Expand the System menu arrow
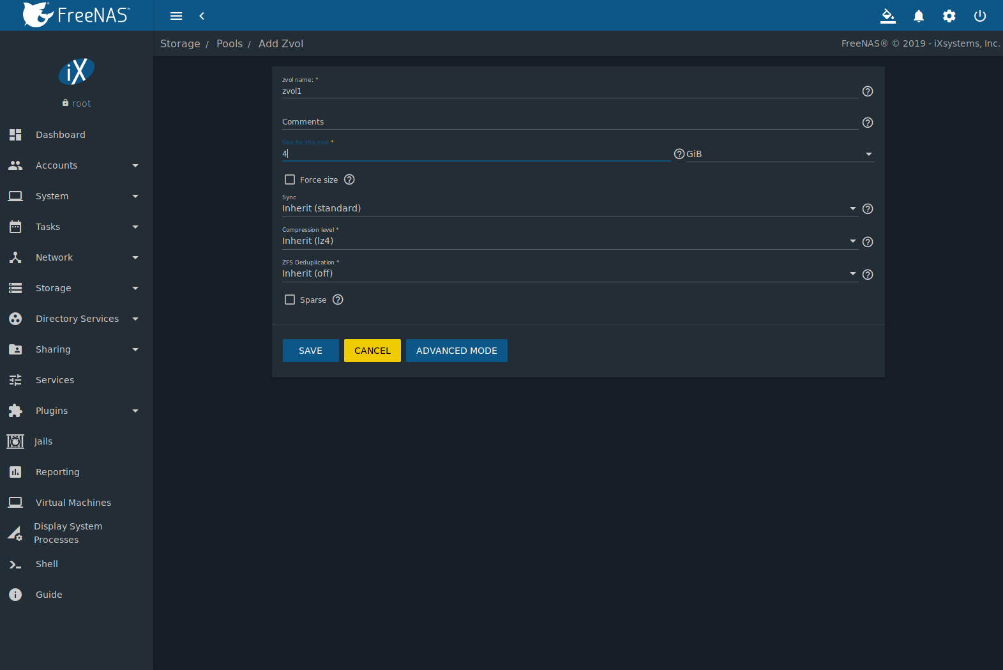The height and width of the screenshot is (670, 1003). 135,196
